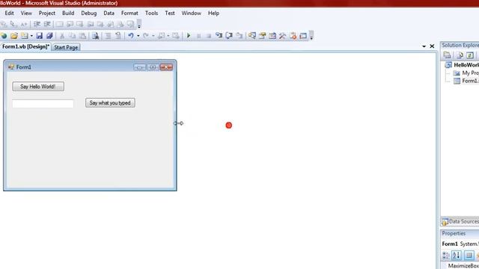Viewport: 479px width, 269px height.
Task: Open the Properties Window toolbar icon
Action: [x=262, y=36]
